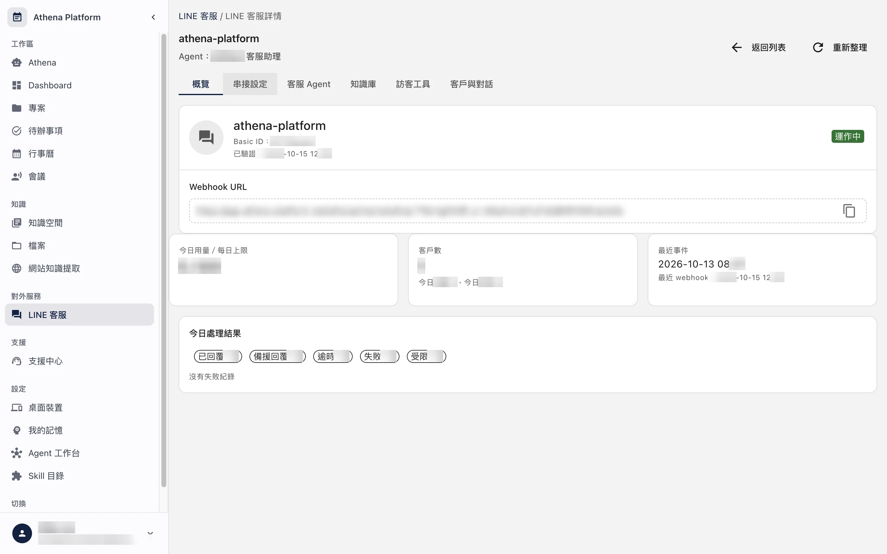Viewport: 887px width, 554px height.
Task: Click the Athena Platform logo icon
Action: [x=17, y=17]
